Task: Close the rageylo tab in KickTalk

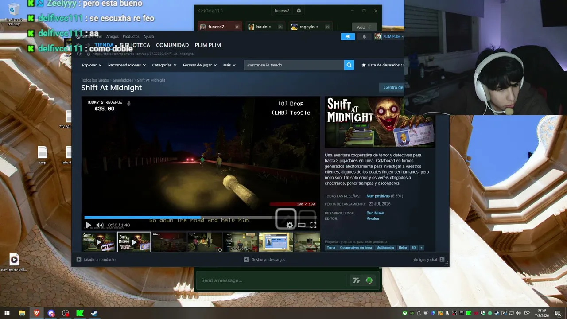Action: [x=327, y=27]
